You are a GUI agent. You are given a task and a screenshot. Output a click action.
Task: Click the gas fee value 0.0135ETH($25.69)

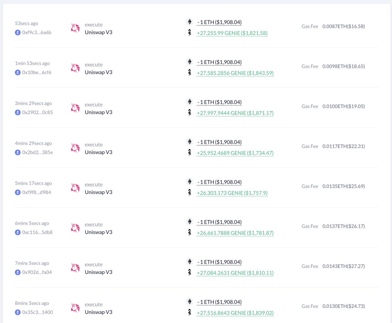[344, 186]
